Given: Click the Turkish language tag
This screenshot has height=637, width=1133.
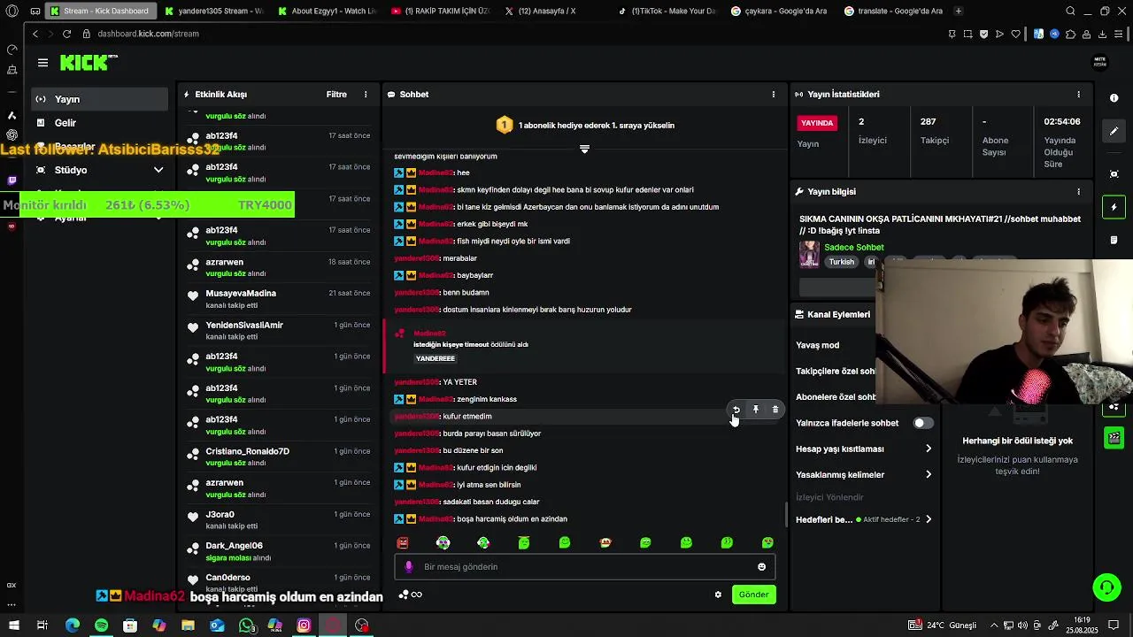Looking at the screenshot, I should (x=841, y=262).
